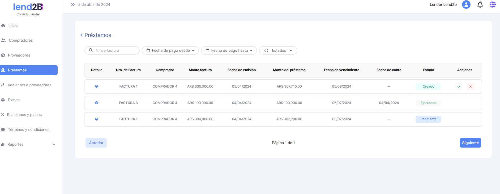The width and height of the screenshot is (500, 194).
Task: Approve the Creado loan with green checkmark
Action: [x=459, y=87]
